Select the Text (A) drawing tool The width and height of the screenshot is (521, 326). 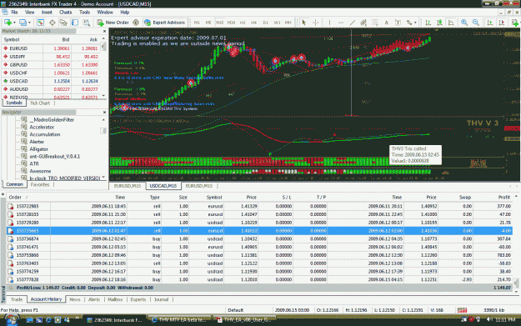click(386, 23)
